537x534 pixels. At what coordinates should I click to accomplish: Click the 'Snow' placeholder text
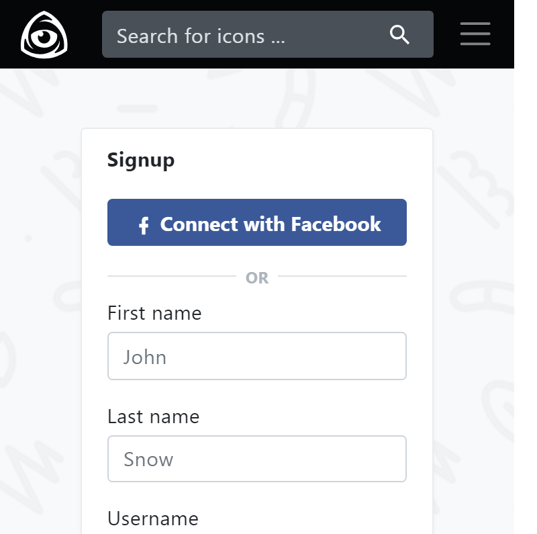(x=148, y=459)
